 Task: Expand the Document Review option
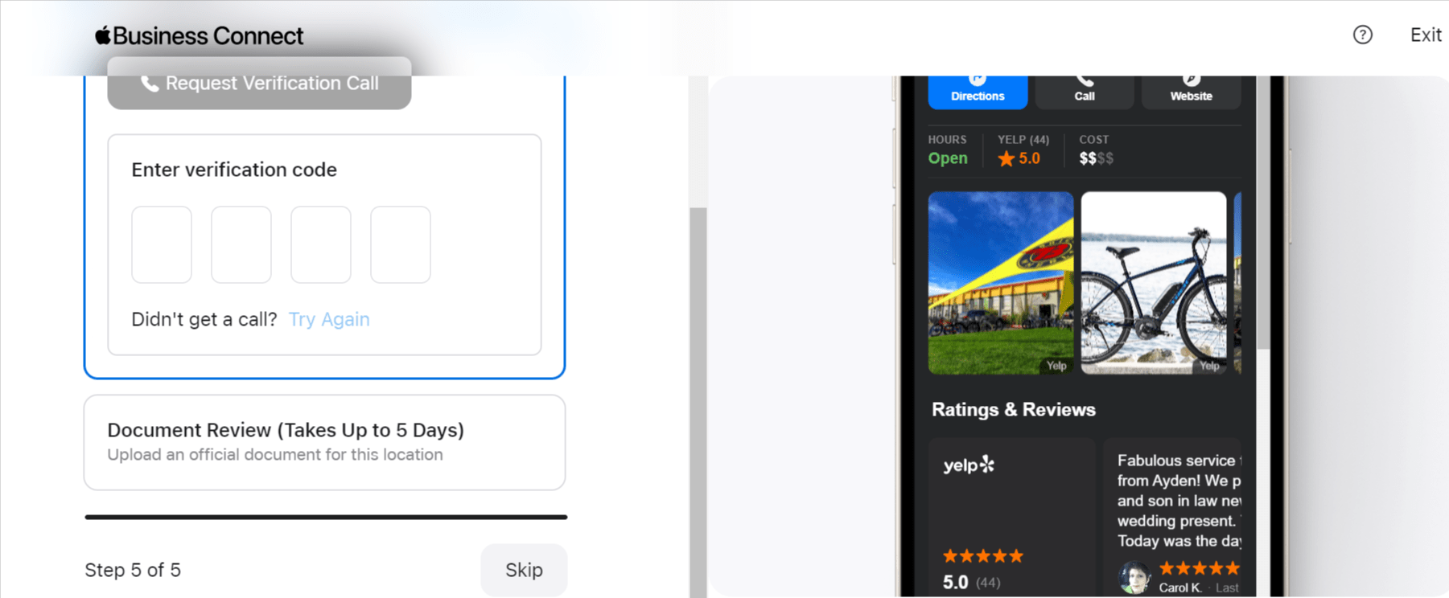click(x=324, y=442)
